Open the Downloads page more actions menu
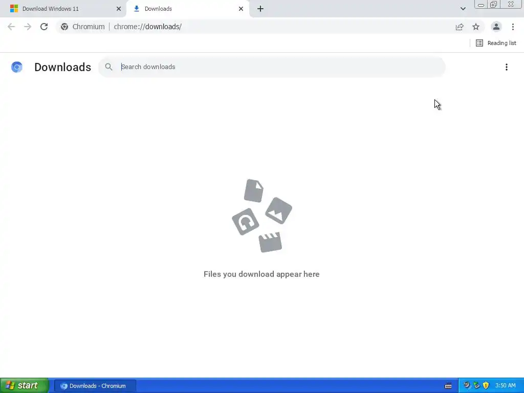This screenshot has height=393, width=524. 507,67
